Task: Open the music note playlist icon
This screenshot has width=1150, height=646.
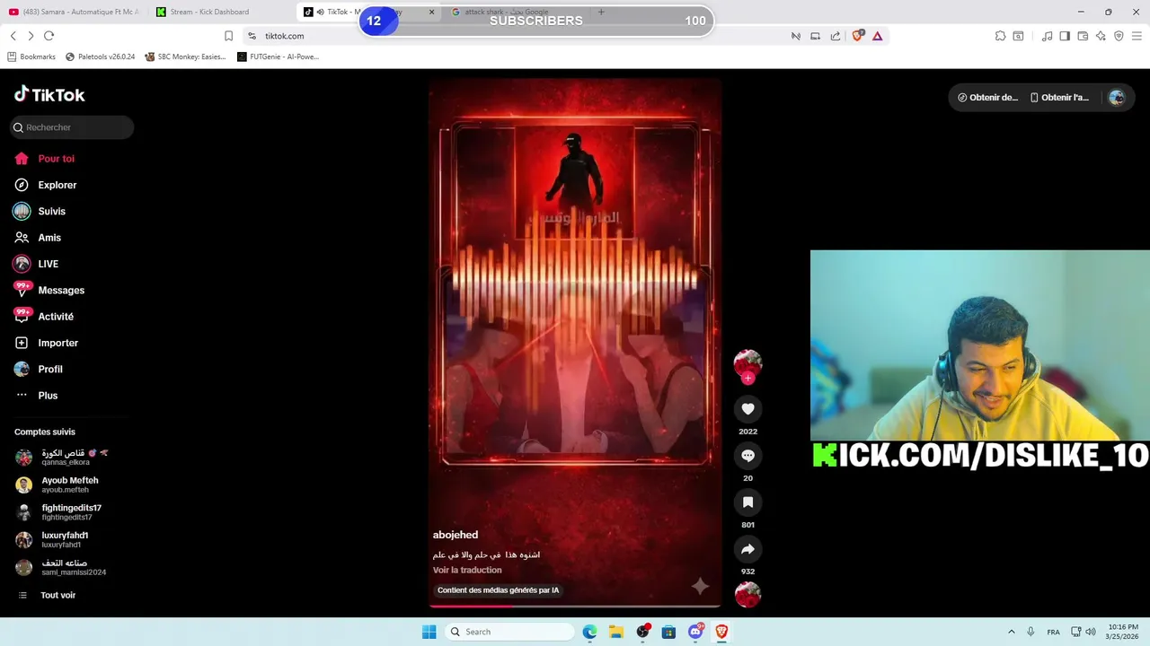Action: click(1047, 36)
